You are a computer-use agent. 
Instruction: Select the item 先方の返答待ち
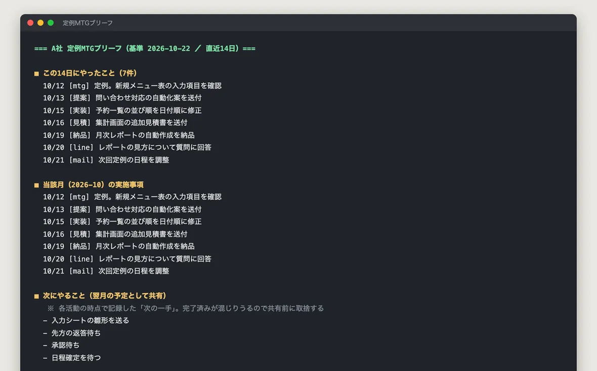click(76, 333)
